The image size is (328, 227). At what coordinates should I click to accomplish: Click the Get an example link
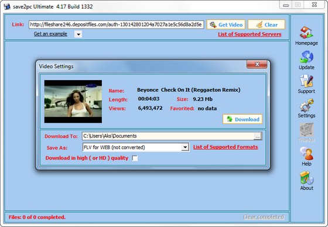coord(50,34)
